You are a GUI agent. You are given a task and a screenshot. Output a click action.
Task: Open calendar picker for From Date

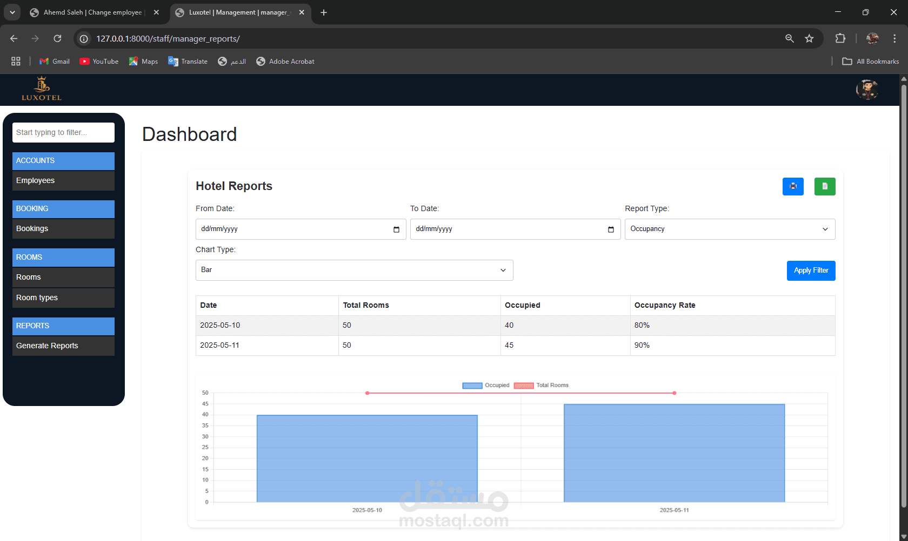point(396,229)
